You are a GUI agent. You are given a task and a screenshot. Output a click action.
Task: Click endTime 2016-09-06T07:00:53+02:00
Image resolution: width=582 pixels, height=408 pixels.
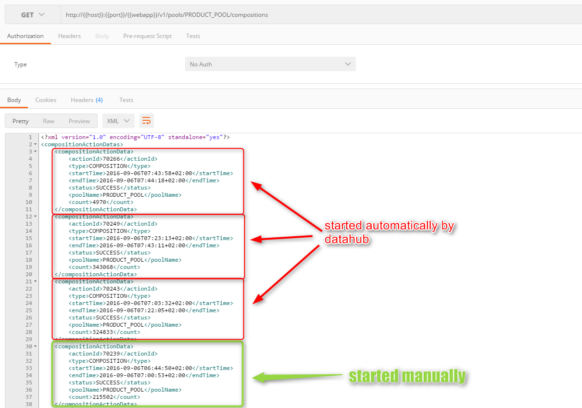142,375
